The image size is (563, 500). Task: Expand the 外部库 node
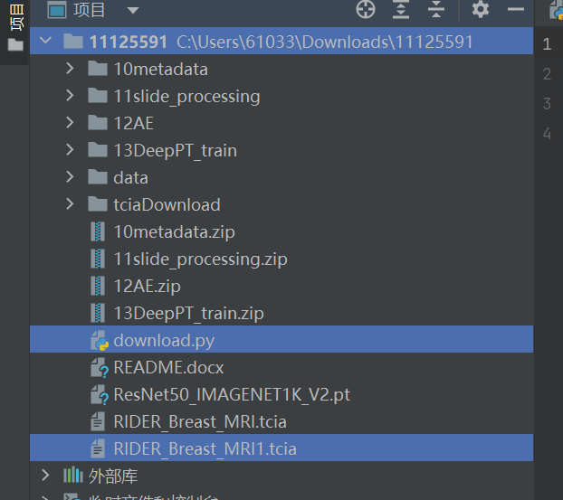tap(45, 476)
